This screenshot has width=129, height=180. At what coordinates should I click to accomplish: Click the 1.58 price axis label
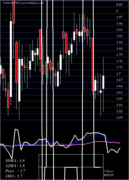(119, 98)
